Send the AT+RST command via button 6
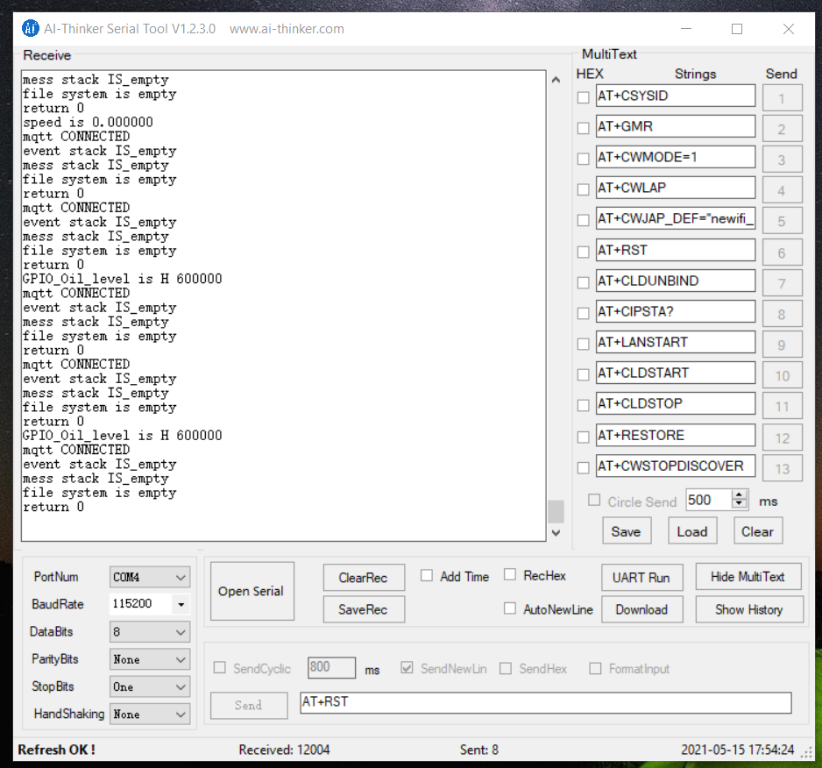The width and height of the screenshot is (822, 768). coord(782,250)
